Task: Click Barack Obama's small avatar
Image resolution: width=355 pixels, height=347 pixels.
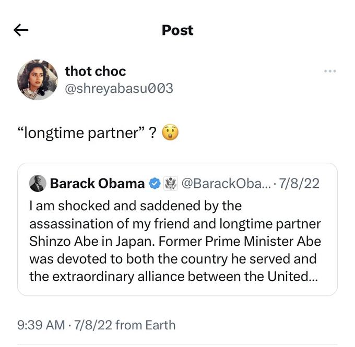Action: coord(38,183)
